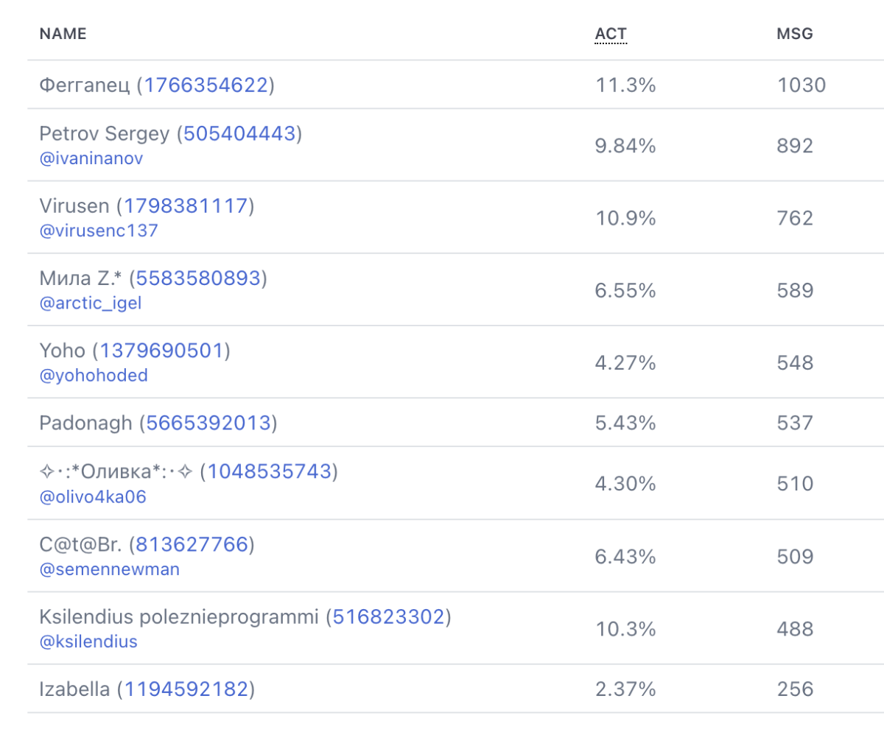
Task: Open the @ivaninanov username link
Action: tap(91, 158)
